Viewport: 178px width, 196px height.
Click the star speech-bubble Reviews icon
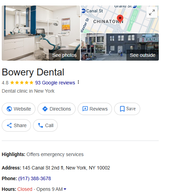pos(85,109)
